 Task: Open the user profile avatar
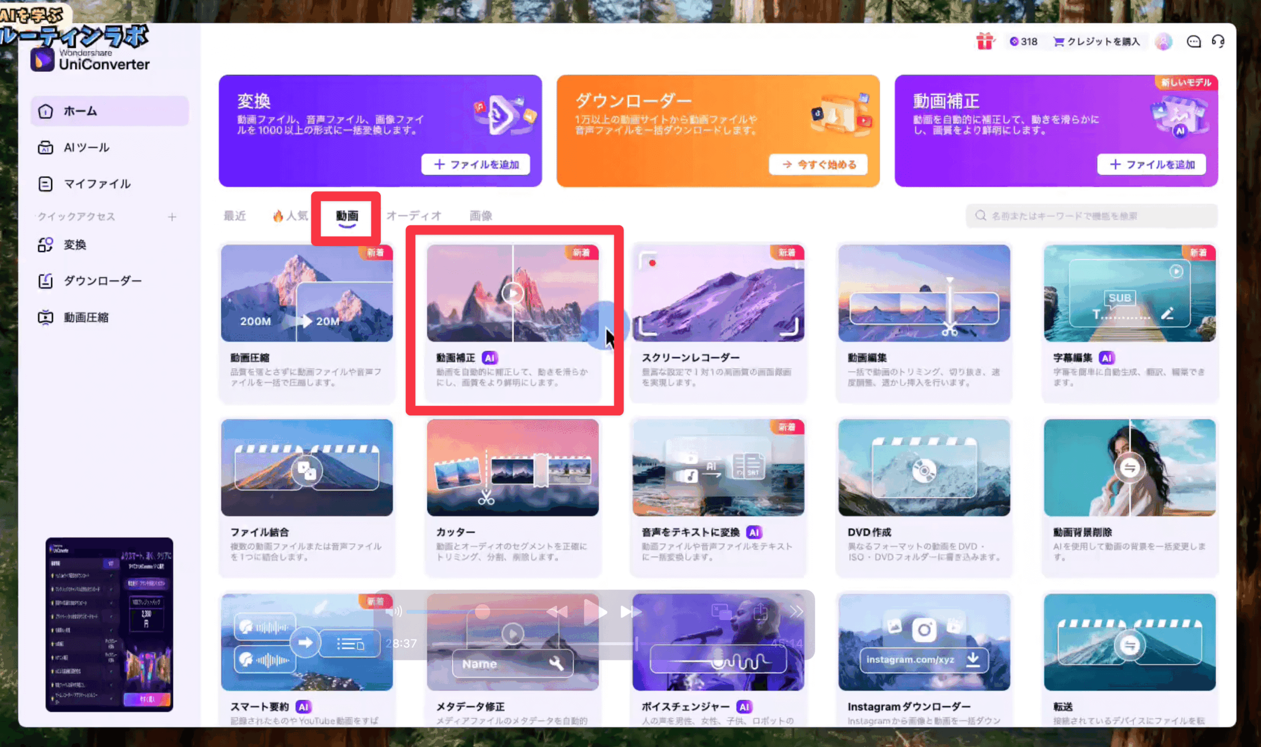point(1164,41)
